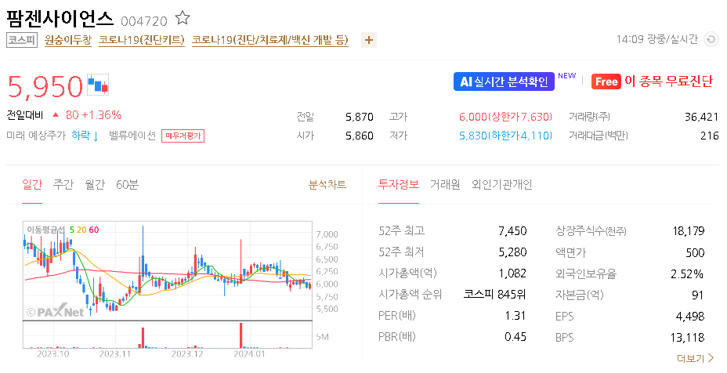Click PBR value 0.45
Viewport: 727px width, 373px height.
point(515,337)
